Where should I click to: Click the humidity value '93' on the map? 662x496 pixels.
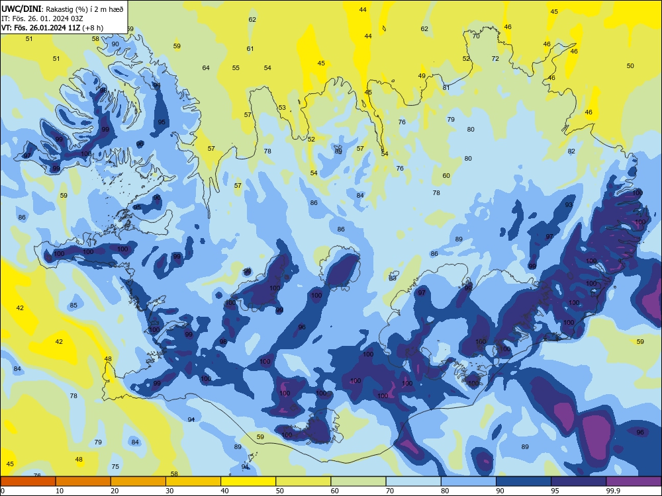[569, 204]
